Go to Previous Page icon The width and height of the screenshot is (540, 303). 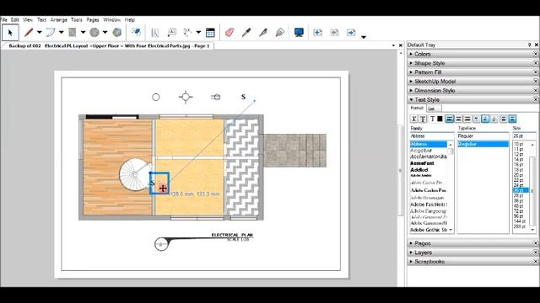334,33
